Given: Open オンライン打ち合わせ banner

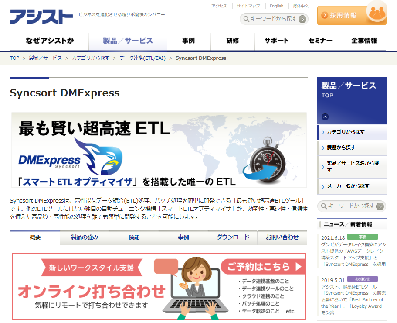Looking at the screenshot, I should tap(159, 286).
